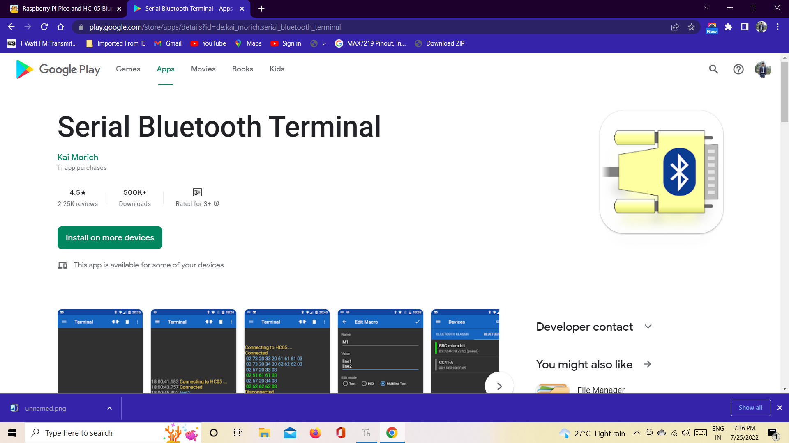The image size is (789, 443).
Task: Click the Google Play search icon
Action: (x=713, y=69)
